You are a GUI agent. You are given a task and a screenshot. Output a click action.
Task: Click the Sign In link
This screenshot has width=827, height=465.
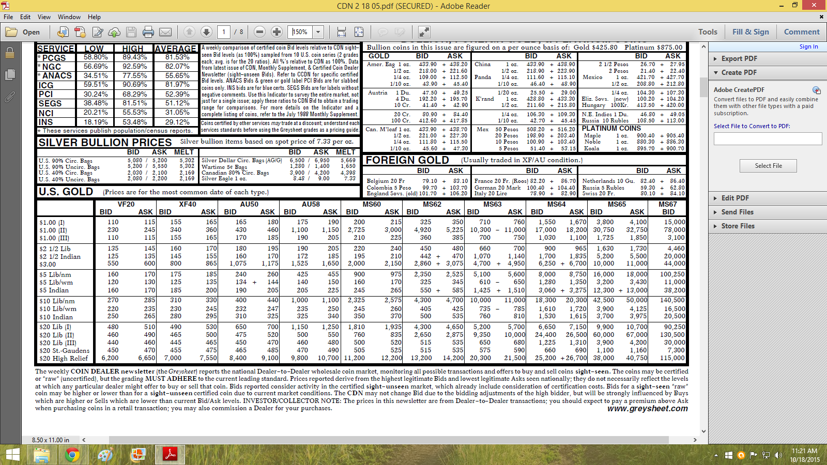tap(808, 47)
